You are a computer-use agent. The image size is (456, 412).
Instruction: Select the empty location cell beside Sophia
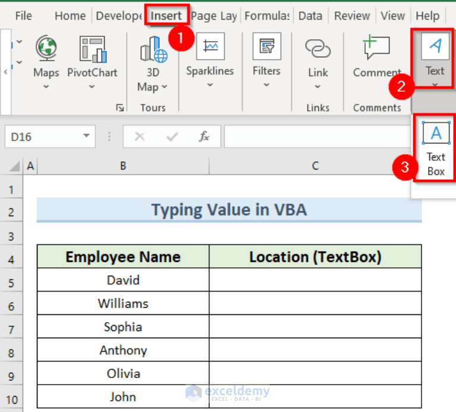315,327
